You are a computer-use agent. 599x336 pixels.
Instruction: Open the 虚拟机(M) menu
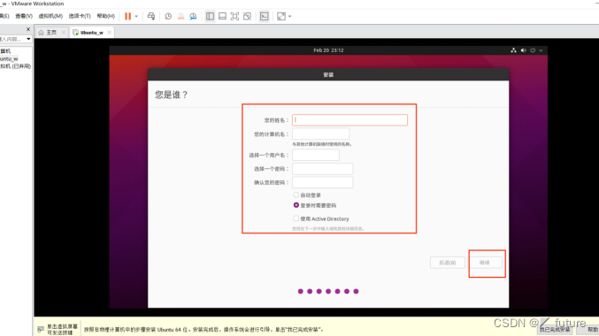pos(50,16)
